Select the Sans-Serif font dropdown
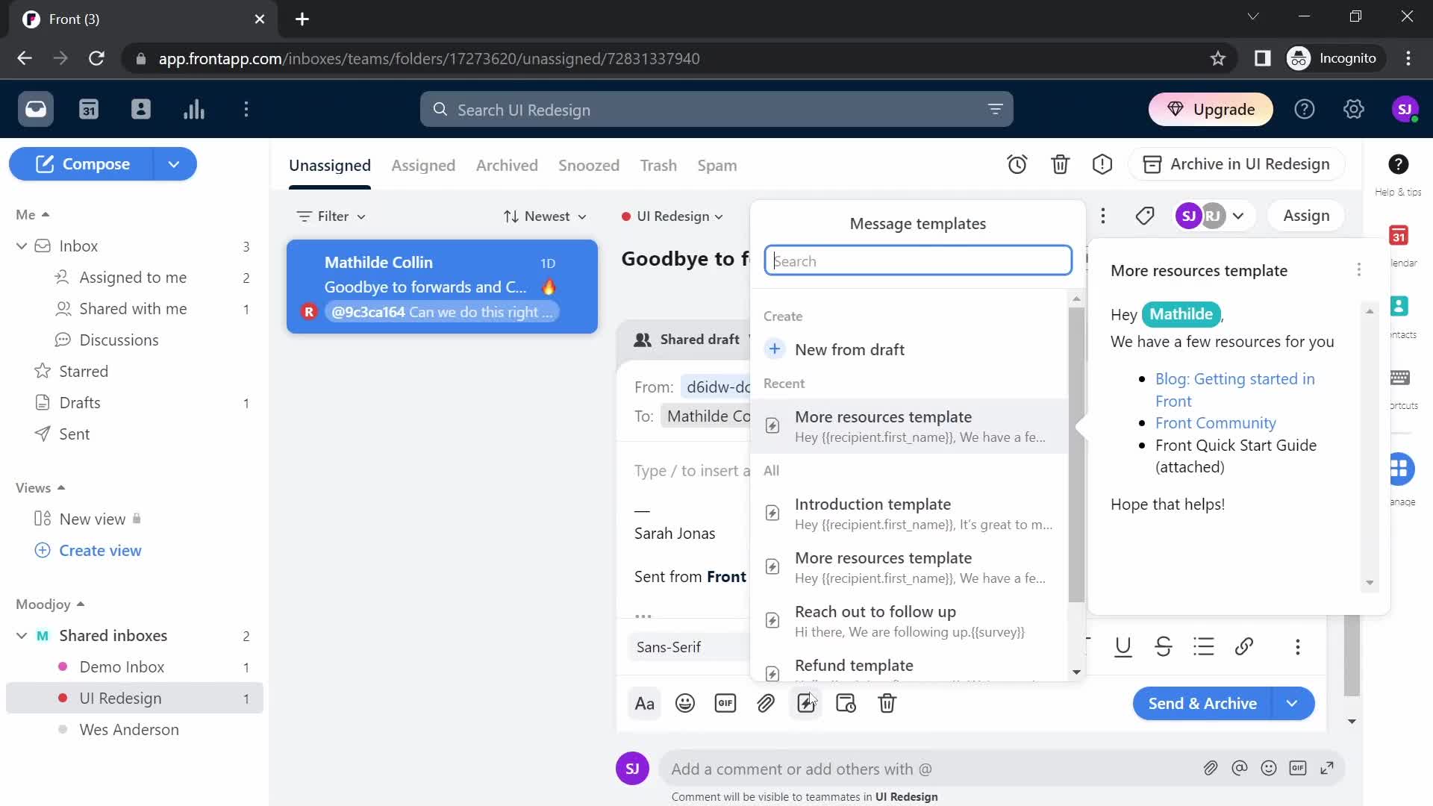The height and width of the screenshot is (806, 1433). [x=690, y=647]
